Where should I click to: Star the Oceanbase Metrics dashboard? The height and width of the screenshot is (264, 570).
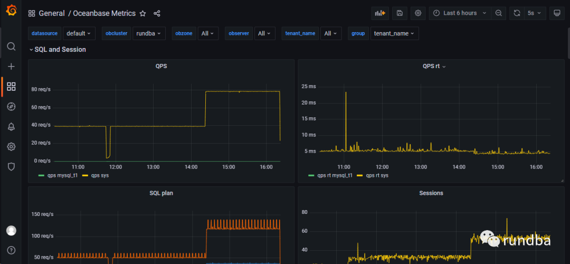pos(143,13)
